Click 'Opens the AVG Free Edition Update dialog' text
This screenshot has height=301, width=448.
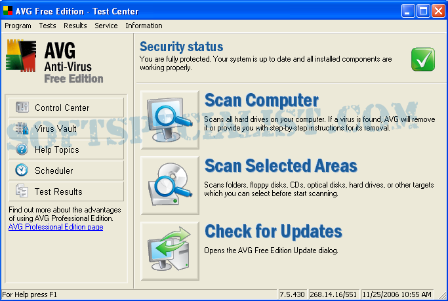271,251
